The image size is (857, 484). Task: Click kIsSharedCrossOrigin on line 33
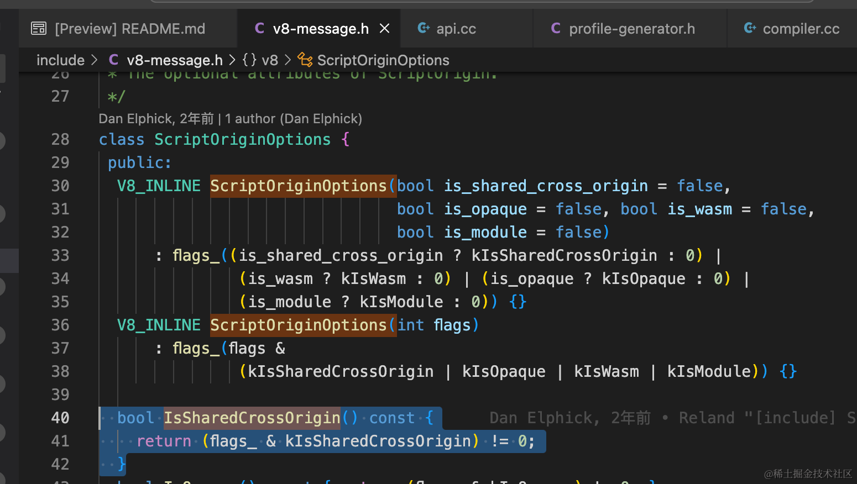pos(564,255)
